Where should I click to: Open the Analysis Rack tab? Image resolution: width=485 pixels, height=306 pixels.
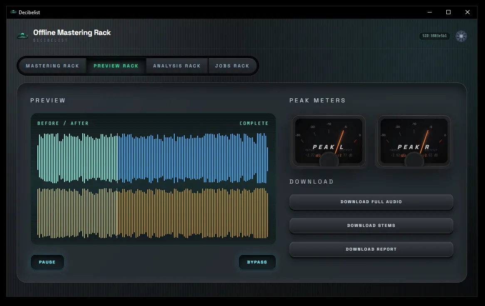point(177,66)
